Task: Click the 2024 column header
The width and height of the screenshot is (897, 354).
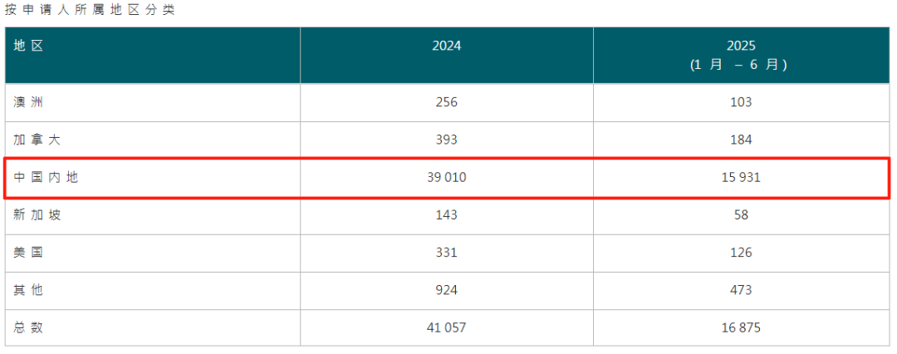Action: coord(446,47)
